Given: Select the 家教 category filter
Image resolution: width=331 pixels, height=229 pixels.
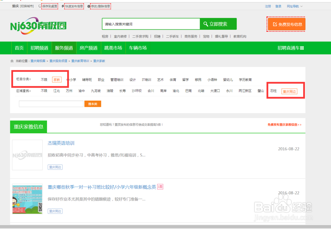Looking at the screenshot, I should coord(57,79).
